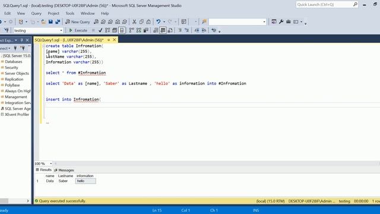The width and height of the screenshot is (380, 214).
Task: Close the Object Explorer panel
Action: tap(27, 40)
